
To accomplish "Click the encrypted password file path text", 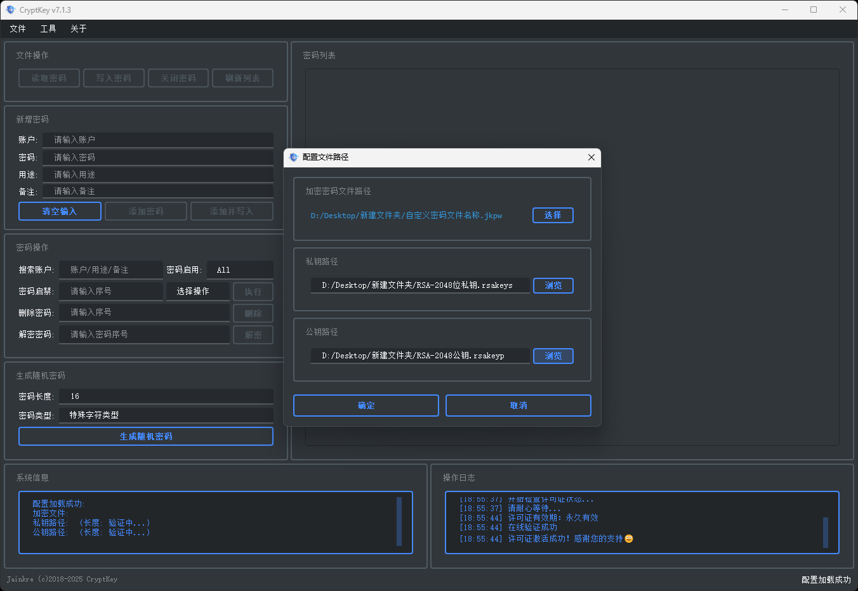I will click(406, 216).
